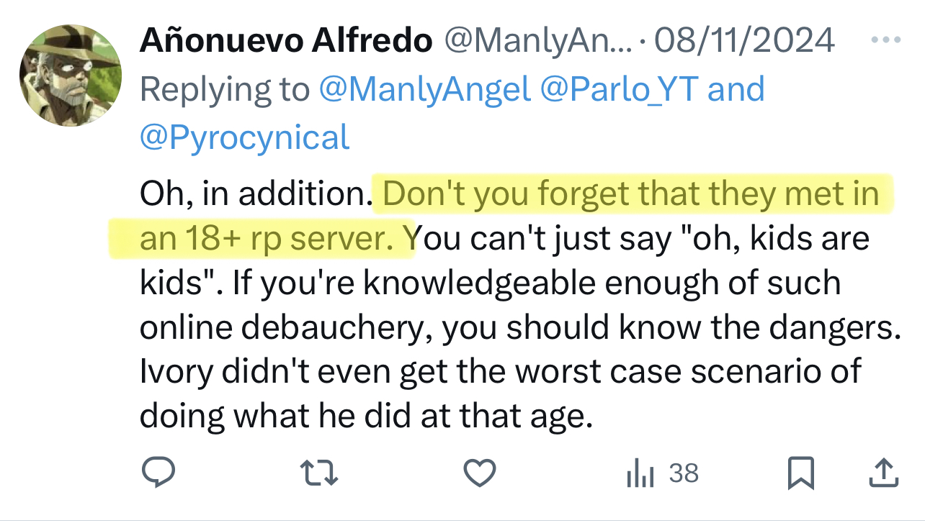Reply to Añonuevo Alfredo's tweet
925x523 pixels.
point(156,473)
